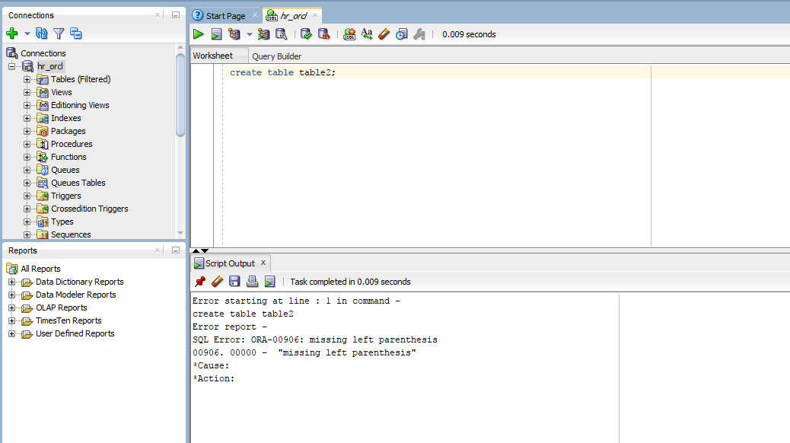Click the Run Script icon in worksheet toolbar
Viewport: 790px width, 443px height.
(216, 34)
